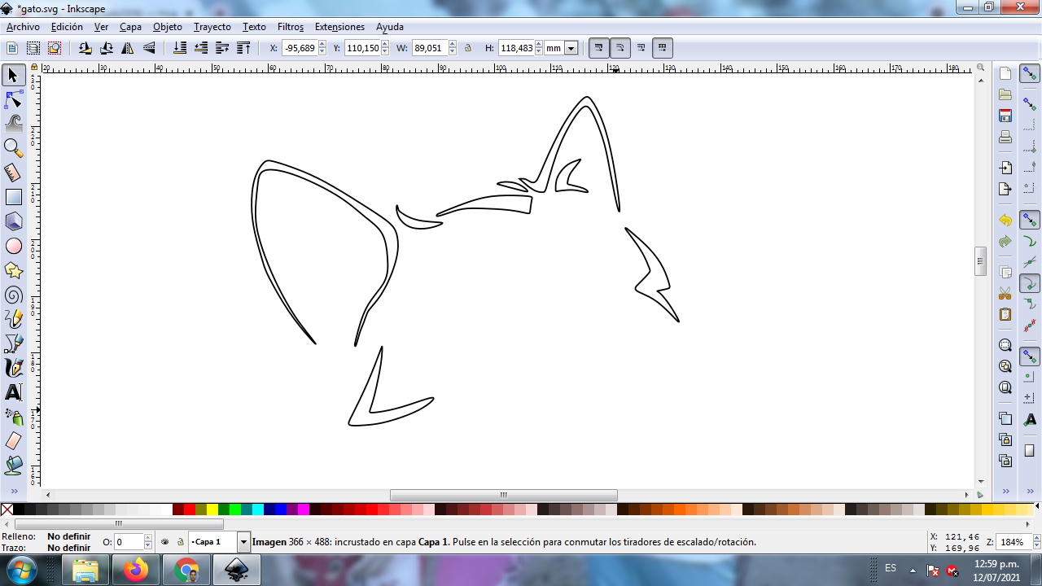The width and height of the screenshot is (1042, 586).
Task: Expand more tools chevron in toolbox
Action: coord(13,491)
